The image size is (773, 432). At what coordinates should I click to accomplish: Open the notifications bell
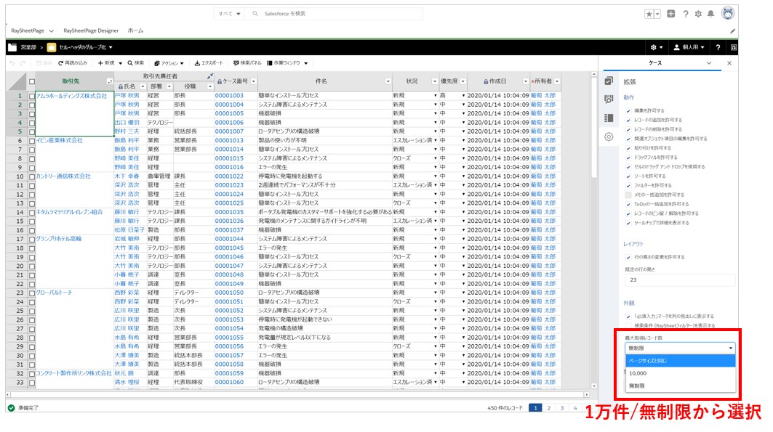click(x=711, y=14)
